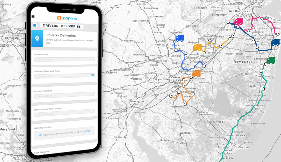Click the DRIVERS- DELIVERIES header bar

pos(61,26)
